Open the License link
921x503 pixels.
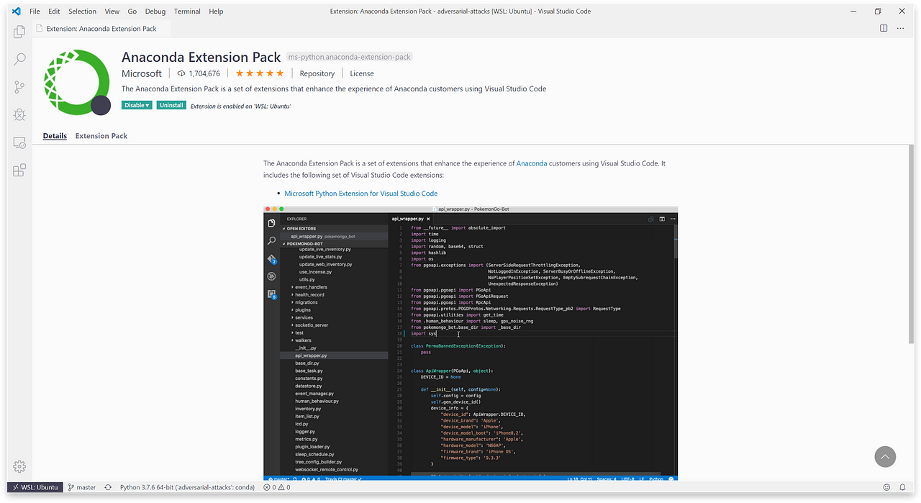pyautogui.click(x=362, y=73)
